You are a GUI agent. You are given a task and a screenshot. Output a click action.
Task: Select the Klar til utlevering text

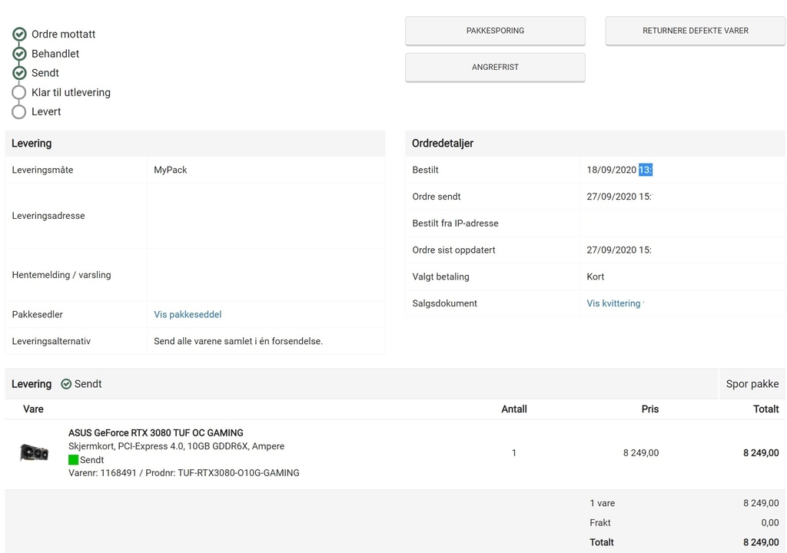point(71,92)
